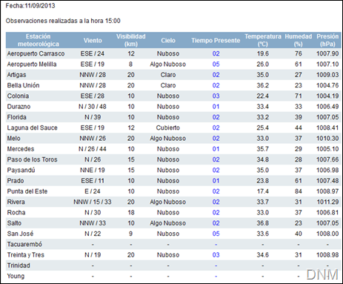Select the Paso de los Toros station name
Screen dimensions: 343x284
(x=32, y=159)
